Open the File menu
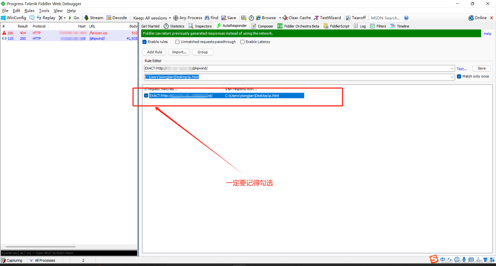The width and height of the screenshot is (496, 266). (x=5, y=11)
